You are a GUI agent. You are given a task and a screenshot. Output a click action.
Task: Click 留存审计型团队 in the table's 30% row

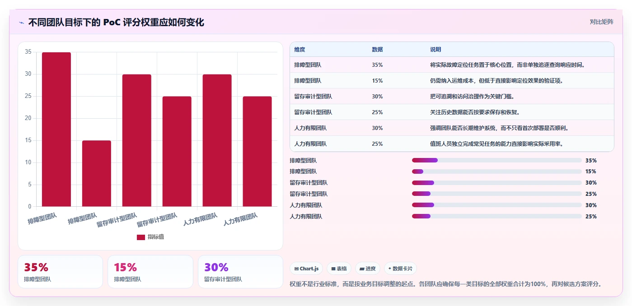[313, 97]
